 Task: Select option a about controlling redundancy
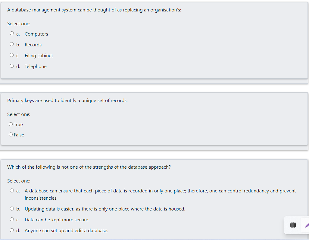[x=12, y=190]
